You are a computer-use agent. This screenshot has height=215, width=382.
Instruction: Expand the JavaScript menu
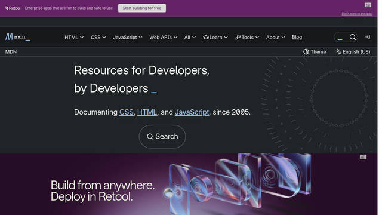pos(127,37)
